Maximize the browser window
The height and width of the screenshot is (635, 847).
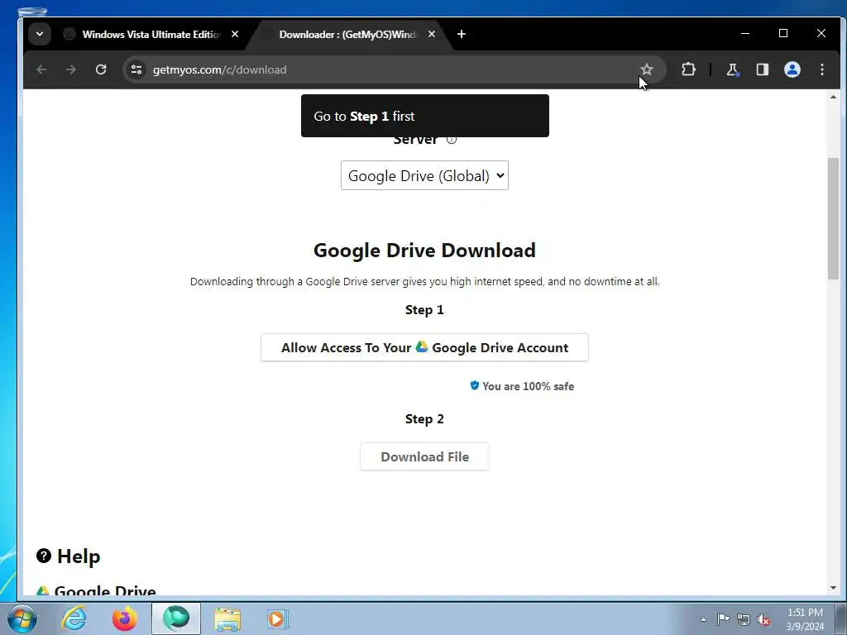point(783,33)
